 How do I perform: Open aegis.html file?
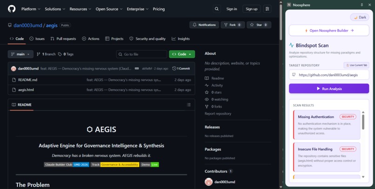(x=26, y=90)
